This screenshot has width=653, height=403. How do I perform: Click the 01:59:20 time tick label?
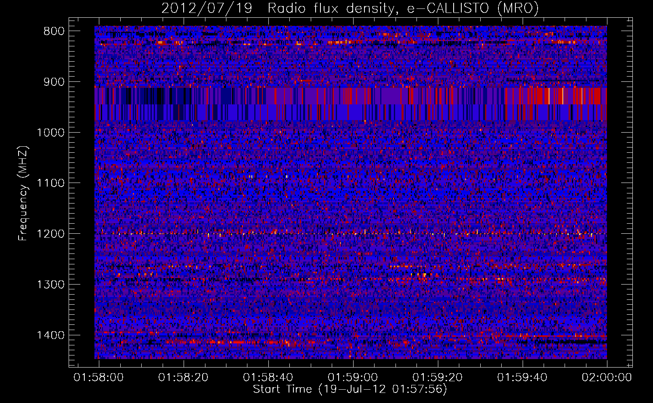(x=438, y=378)
